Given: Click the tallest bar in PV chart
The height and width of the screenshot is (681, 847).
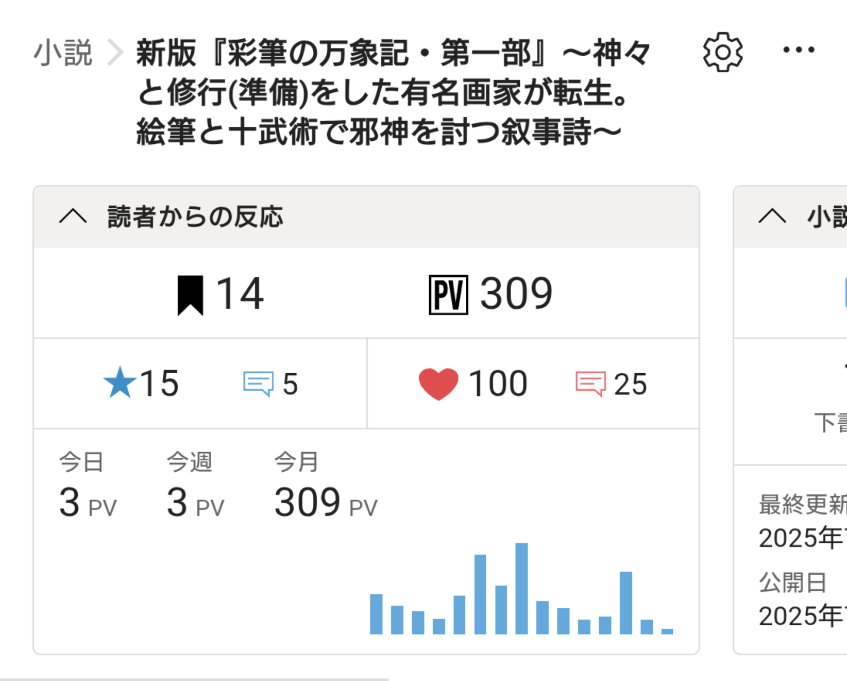Looking at the screenshot, I should click(521, 588).
